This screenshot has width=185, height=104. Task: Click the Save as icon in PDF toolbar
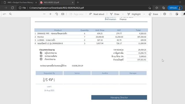(x=177, y=14)
